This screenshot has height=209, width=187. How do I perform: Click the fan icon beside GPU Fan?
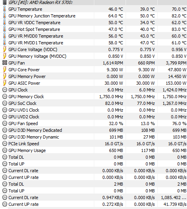[5, 63]
